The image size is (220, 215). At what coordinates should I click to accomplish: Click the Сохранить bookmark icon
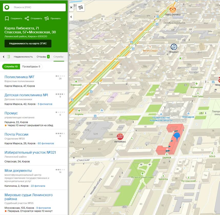[7, 18]
